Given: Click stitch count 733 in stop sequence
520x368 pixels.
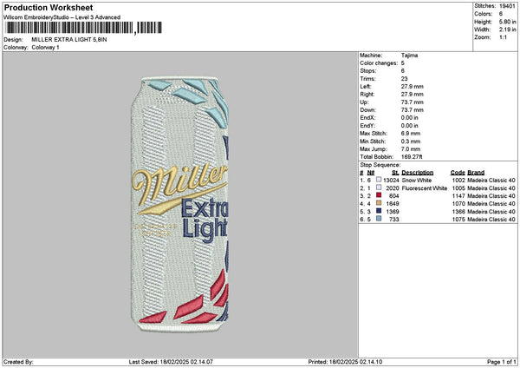Looking at the screenshot, I should 394,220.
